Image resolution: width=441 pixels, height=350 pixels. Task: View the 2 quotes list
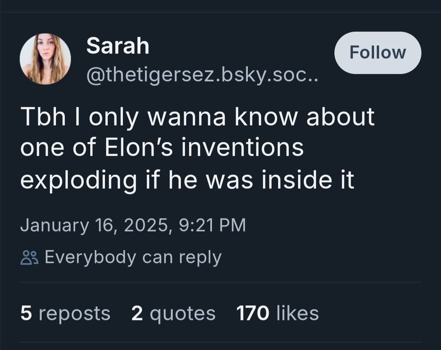click(x=173, y=314)
